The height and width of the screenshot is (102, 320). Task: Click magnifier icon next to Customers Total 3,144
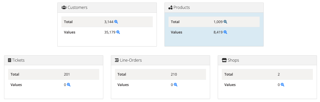pos(116,22)
